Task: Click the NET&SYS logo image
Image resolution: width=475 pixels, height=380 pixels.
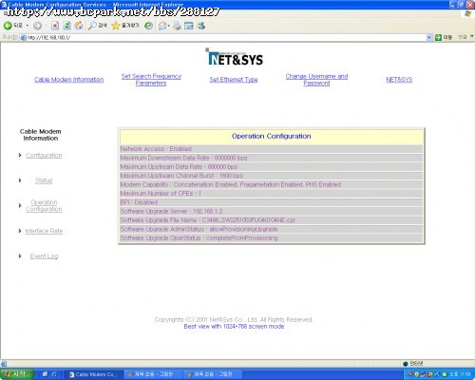Action: coord(235,57)
